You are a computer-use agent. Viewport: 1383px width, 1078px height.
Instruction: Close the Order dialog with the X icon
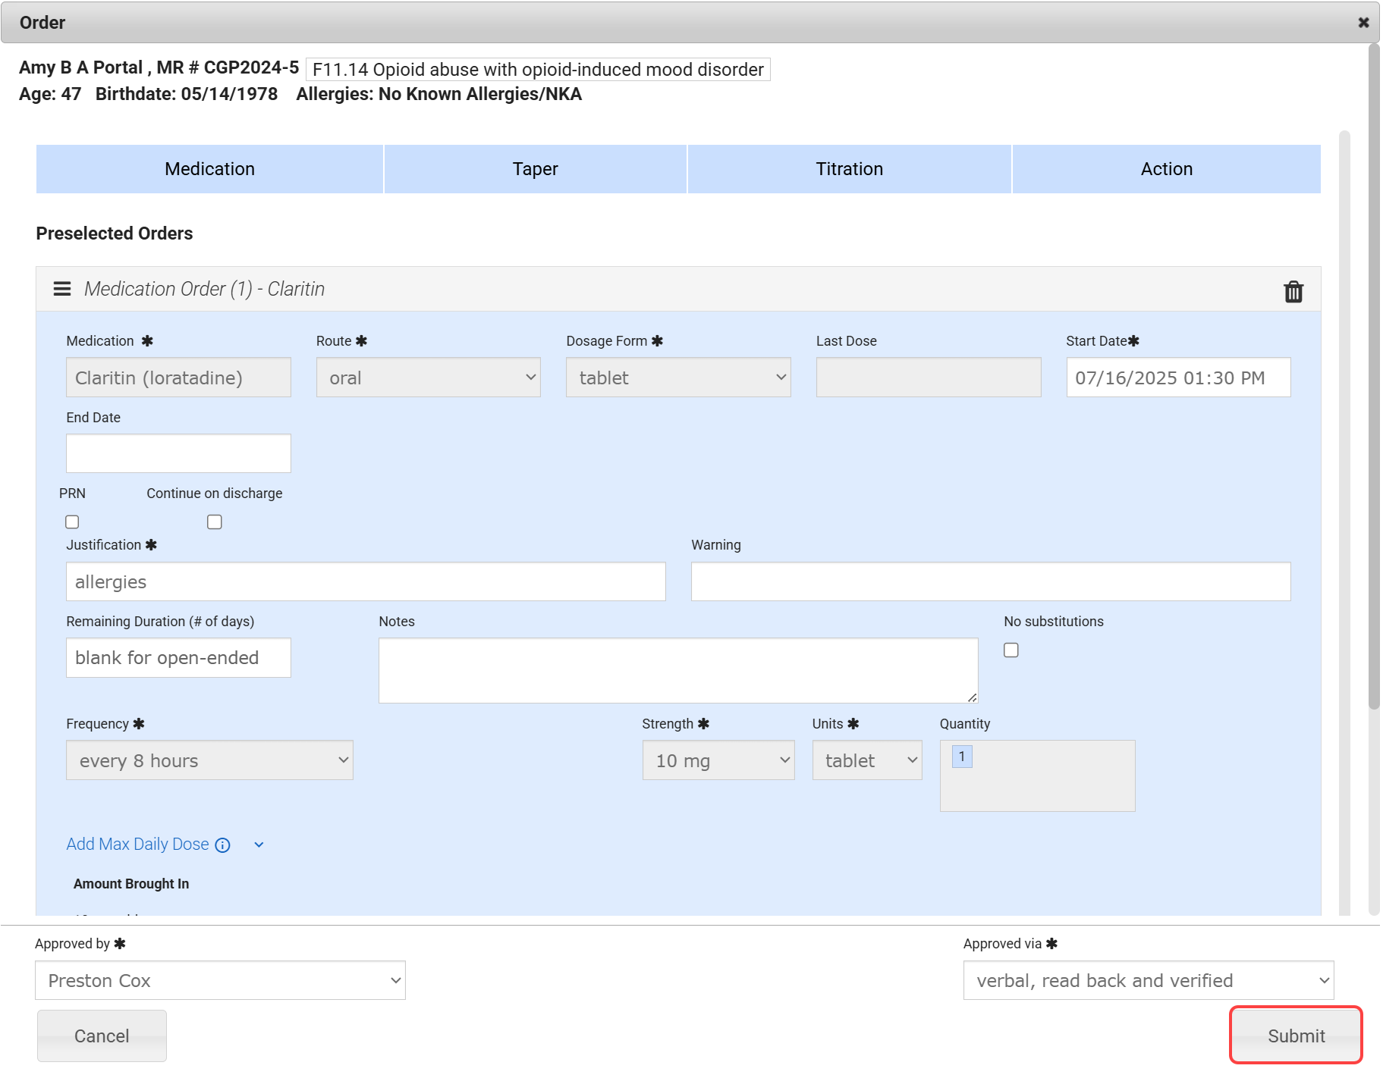click(x=1363, y=23)
